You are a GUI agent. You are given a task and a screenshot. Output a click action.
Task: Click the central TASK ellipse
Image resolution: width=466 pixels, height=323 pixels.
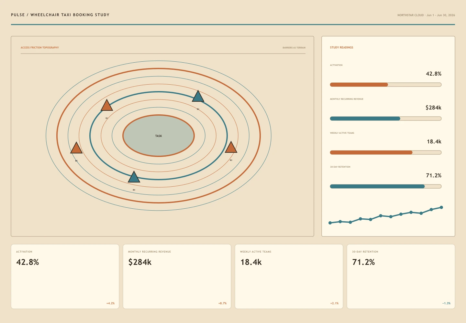click(x=159, y=136)
